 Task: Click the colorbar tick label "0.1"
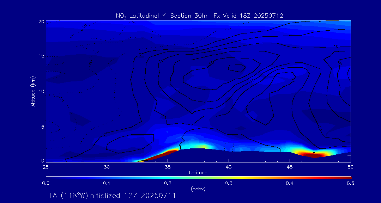click(x=107, y=184)
